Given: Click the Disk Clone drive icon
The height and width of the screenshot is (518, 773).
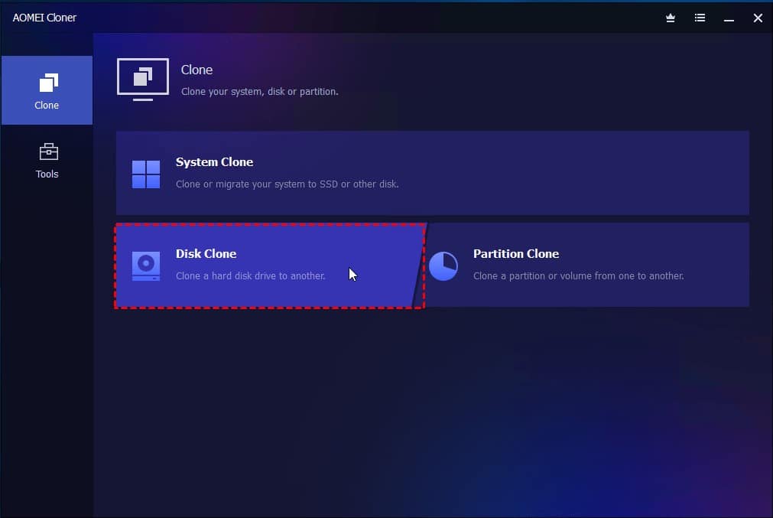Looking at the screenshot, I should point(145,265).
